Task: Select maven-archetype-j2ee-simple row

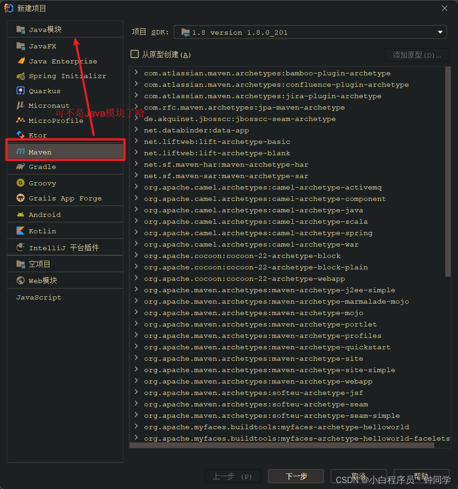Action: click(x=269, y=290)
